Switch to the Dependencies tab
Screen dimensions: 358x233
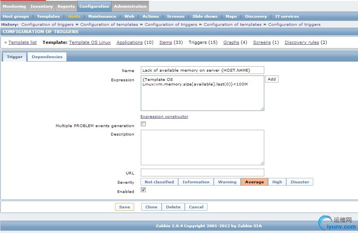(47, 57)
